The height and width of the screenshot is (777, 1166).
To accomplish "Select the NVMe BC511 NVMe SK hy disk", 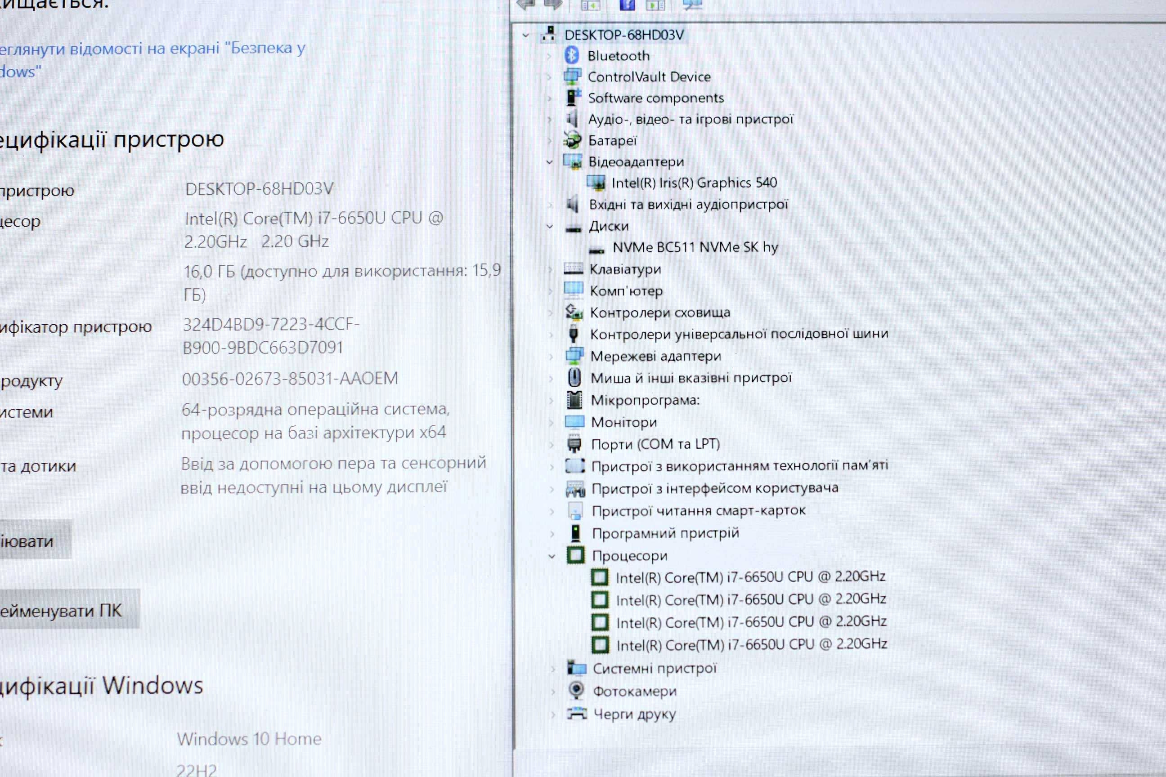I will point(695,247).
